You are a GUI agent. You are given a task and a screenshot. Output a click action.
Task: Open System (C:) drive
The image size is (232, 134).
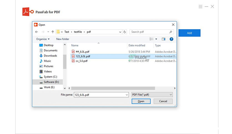[48, 77]
